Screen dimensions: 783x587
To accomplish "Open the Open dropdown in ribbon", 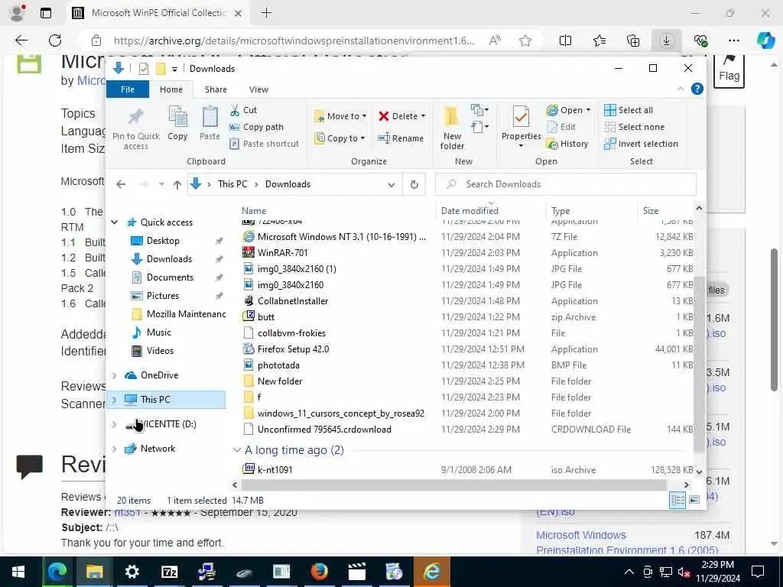I will pyautogui.click(x=568, y=110).
